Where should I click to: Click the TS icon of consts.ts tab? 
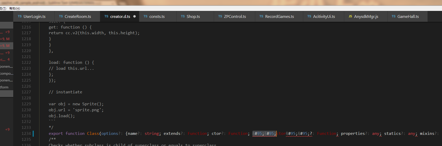pos(146,16)
